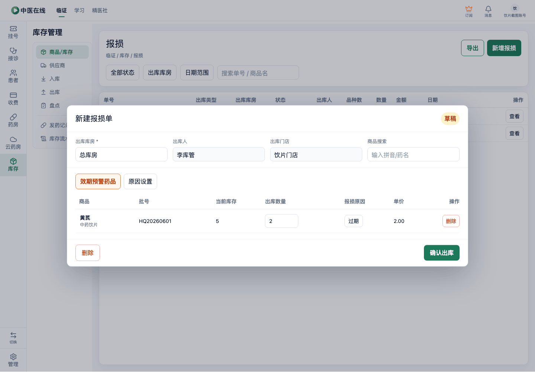Open the 挂号 registration sidebar icon
Screen dimensions: 535x372
[13, 32]
